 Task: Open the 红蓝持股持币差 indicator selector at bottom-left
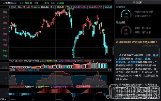tap(17, 87)
